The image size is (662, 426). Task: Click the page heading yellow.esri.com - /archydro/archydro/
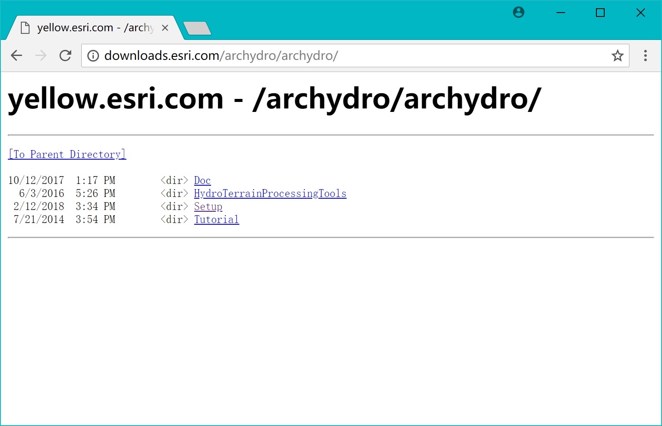click(x=275, y=99)
